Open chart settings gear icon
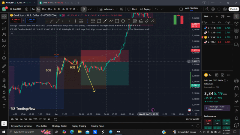240x135 pixels. point(214,9)
